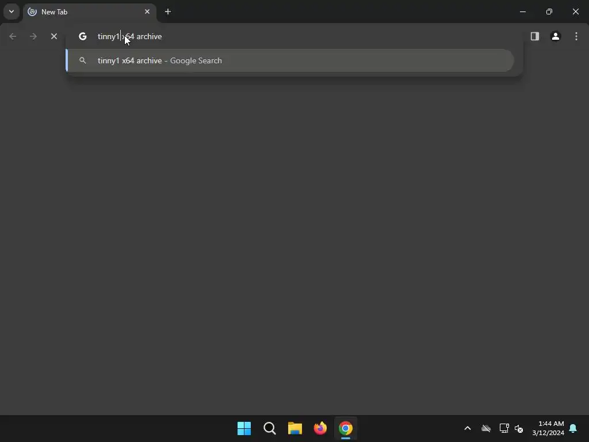Viewport: 589px width, 442px height.
Task: Open the network status tray icon
Action: [504, 428]
